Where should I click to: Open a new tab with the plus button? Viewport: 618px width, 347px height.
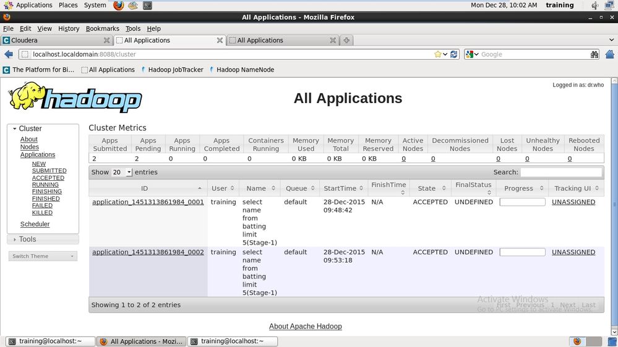[x=346, y=41]
